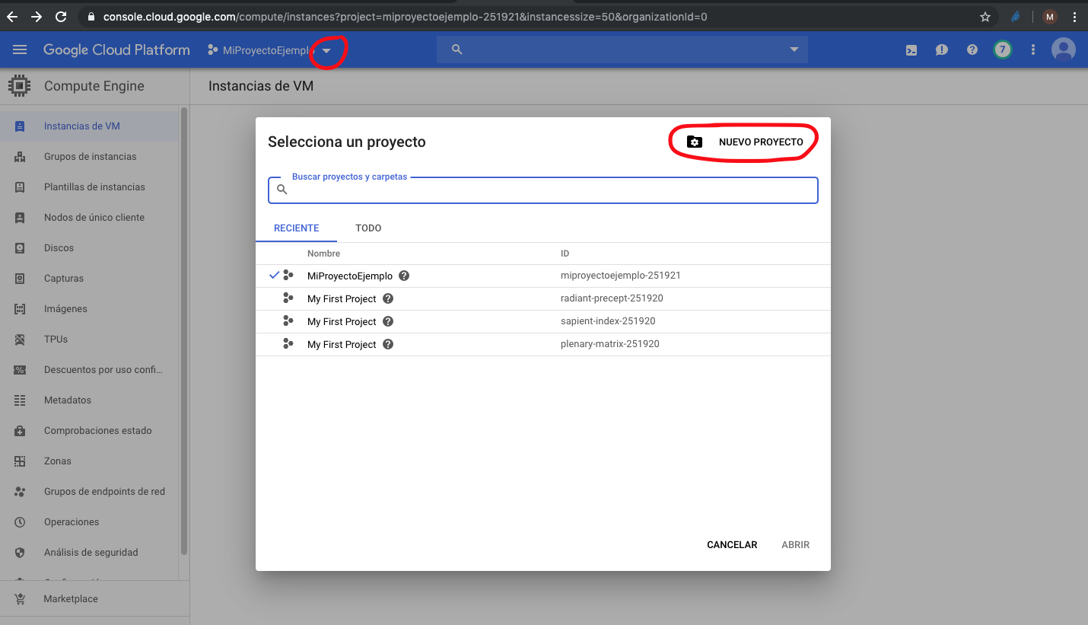The image size is (1088, 625).
Task: Select project ID sapient-index-251920
Action: tap(608, 321)
